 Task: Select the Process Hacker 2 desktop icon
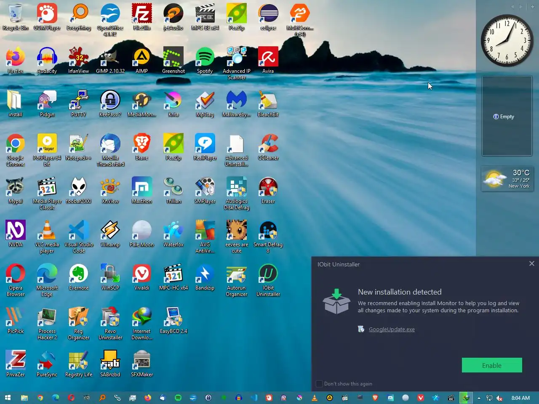coord(47,323)
